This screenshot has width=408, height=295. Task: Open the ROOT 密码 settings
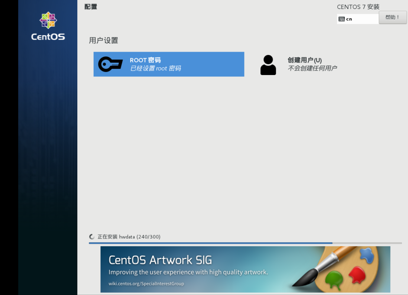(169, 64)
